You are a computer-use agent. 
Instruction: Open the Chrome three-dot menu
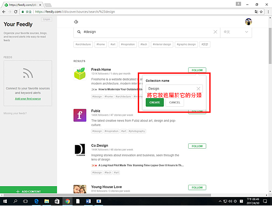268,12
